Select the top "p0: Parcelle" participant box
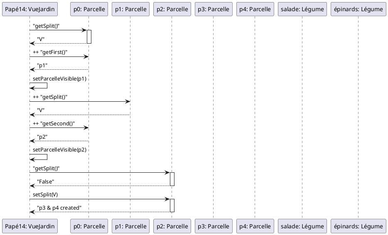The width and height of the screenshot is (388, 235). click(x=88, y=9)
